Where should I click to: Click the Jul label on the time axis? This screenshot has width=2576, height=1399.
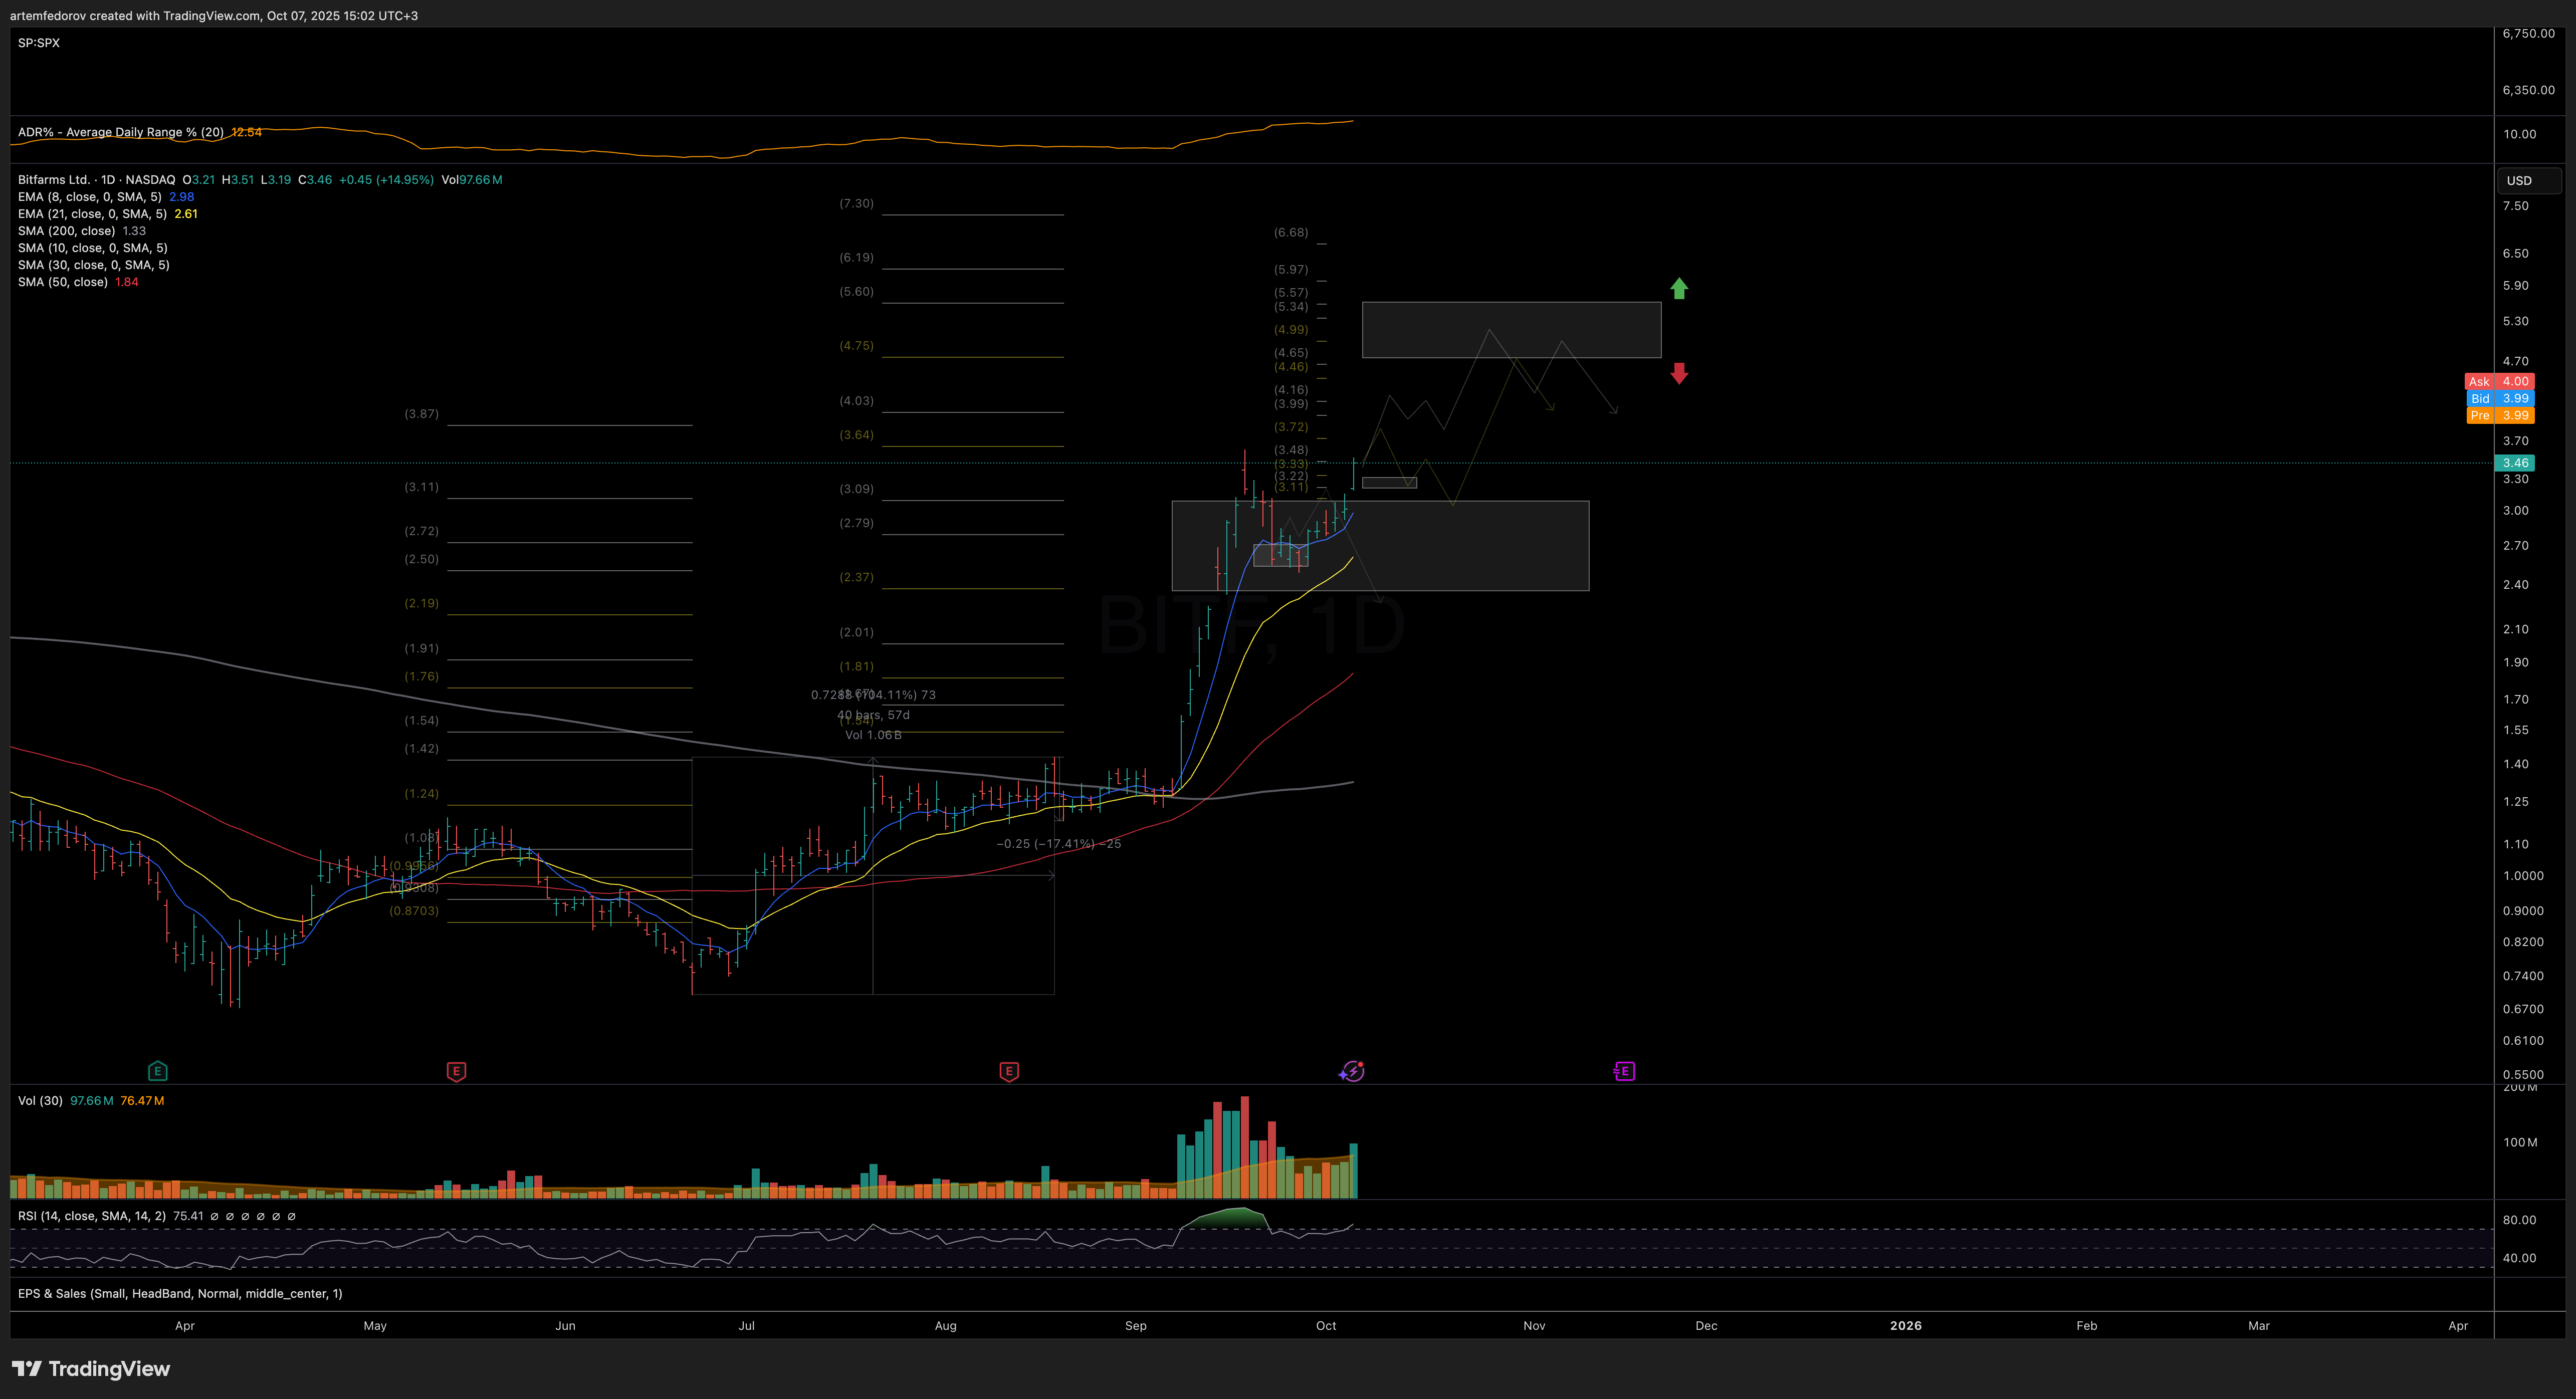(746, 1325)
